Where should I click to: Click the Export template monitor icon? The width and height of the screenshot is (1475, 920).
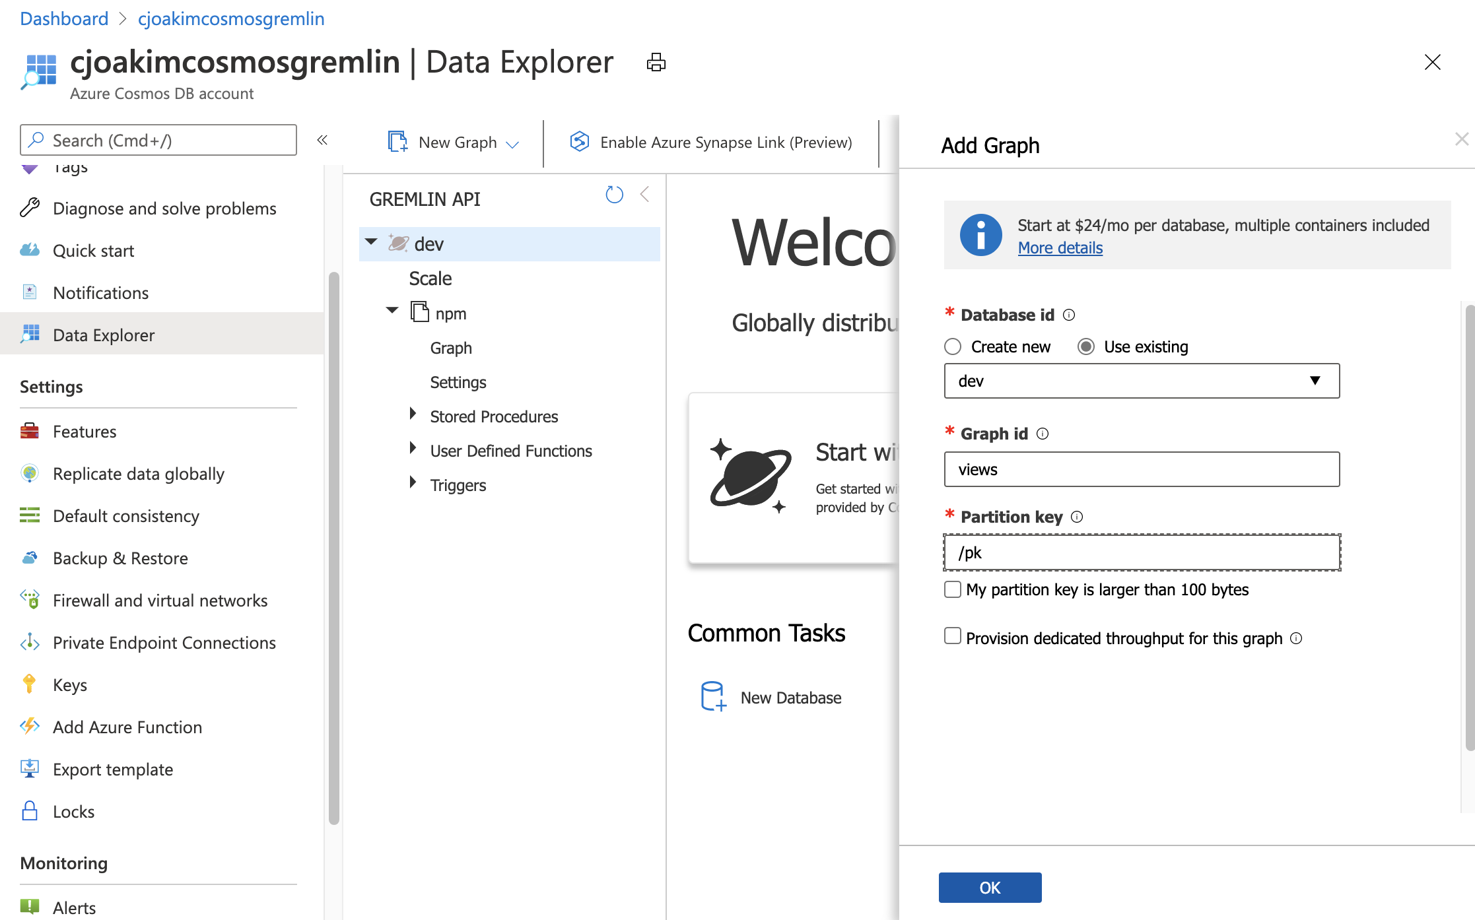pos(30,769)
